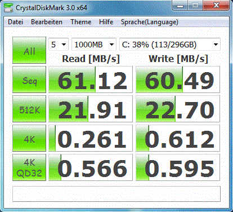Start all benchmarks with All button
Image resolution: width=233 pixels, height=212 pixels.
pyautogui.click(x=29, y=50)
